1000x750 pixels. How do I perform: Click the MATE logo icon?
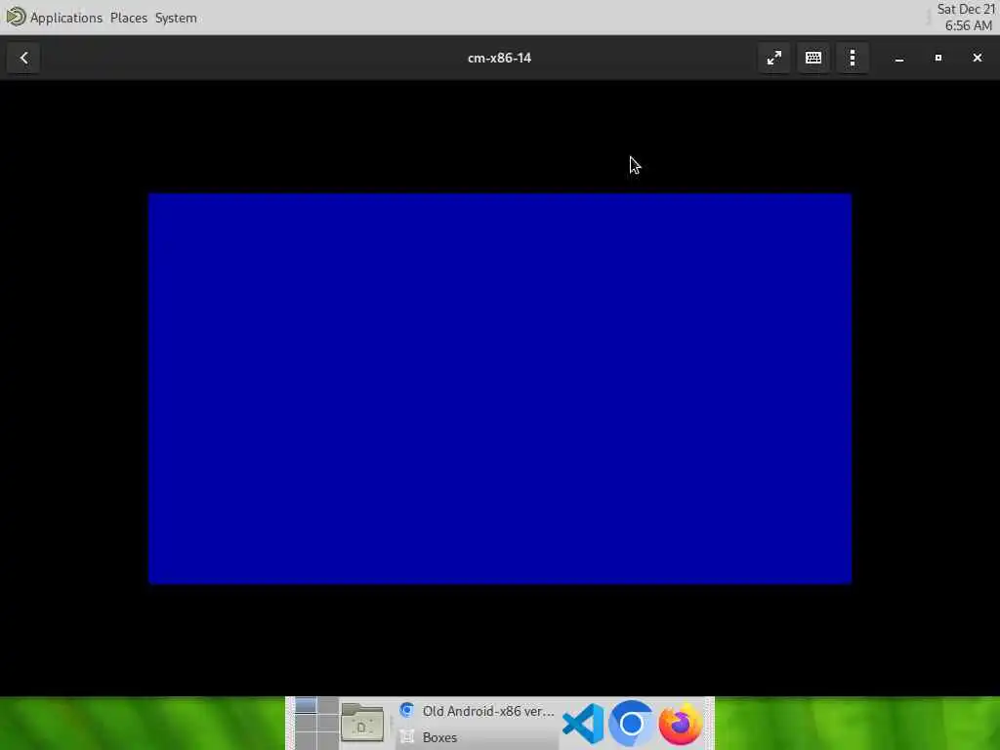click(x=16, y=17)
